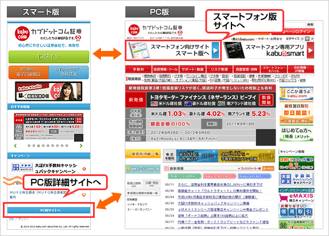Open the スマートフォン・モバイル navigation tab

click(x=274, y=69)
